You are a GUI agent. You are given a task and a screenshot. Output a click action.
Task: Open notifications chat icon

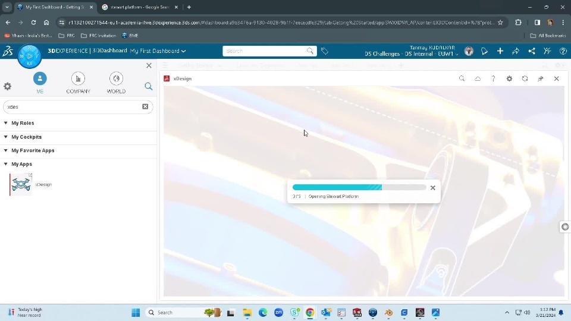(484, 51)
